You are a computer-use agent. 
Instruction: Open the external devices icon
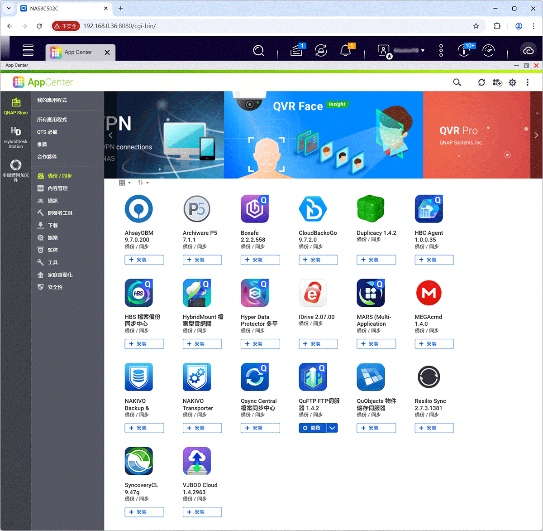[321, 50]
